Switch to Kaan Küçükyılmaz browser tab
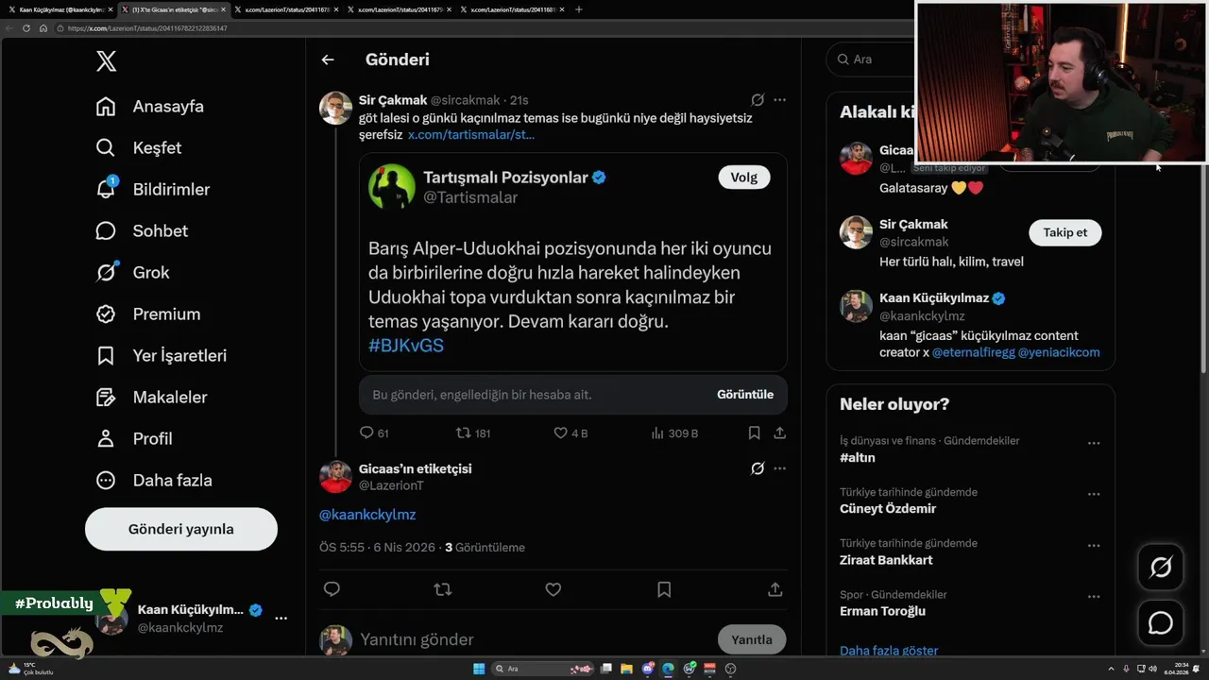This screenshot has height=680, width=1209. [60, 9]
